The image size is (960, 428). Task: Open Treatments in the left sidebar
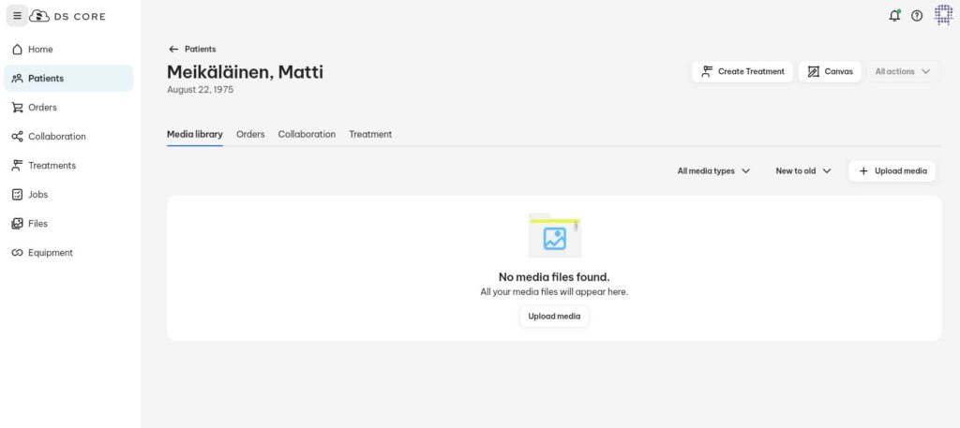point(52,166)
